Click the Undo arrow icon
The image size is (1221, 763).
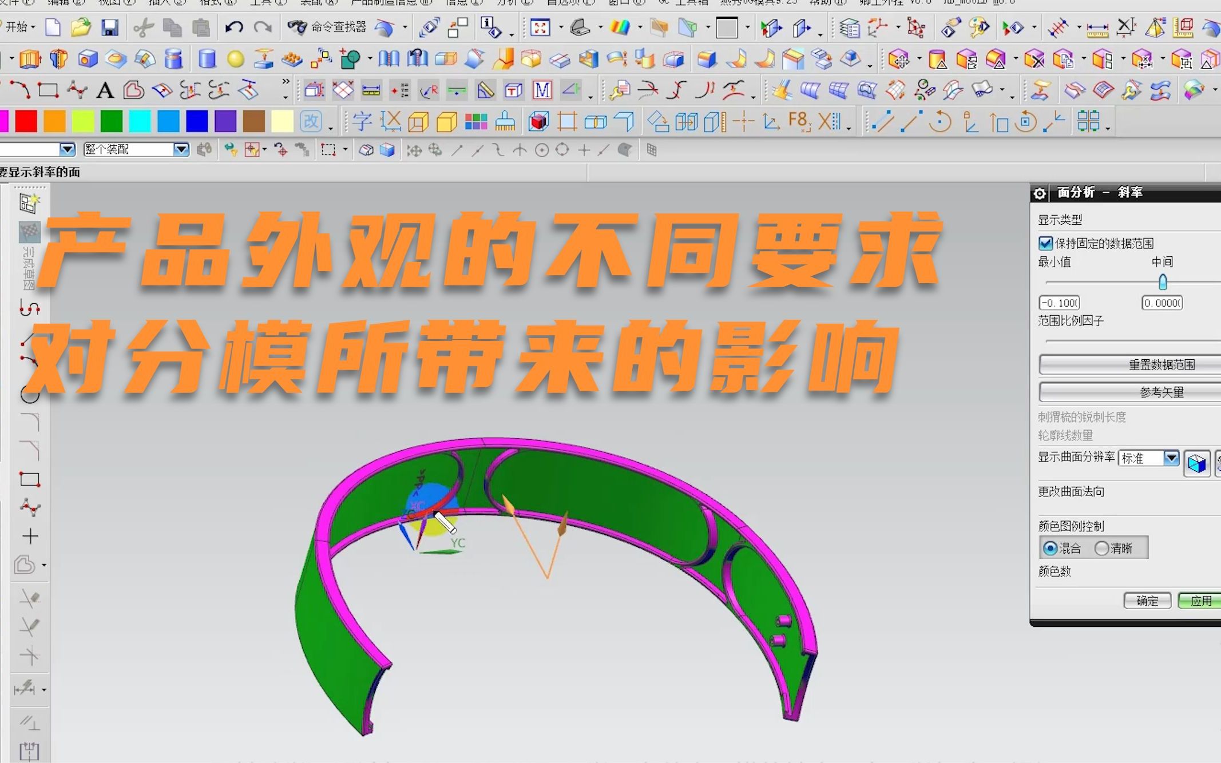[x=233, y=27]
